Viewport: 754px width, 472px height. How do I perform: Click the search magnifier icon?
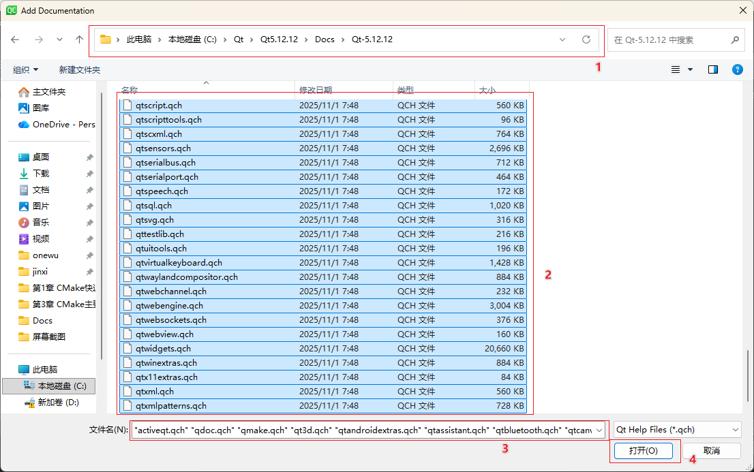(x=735, y=40)
